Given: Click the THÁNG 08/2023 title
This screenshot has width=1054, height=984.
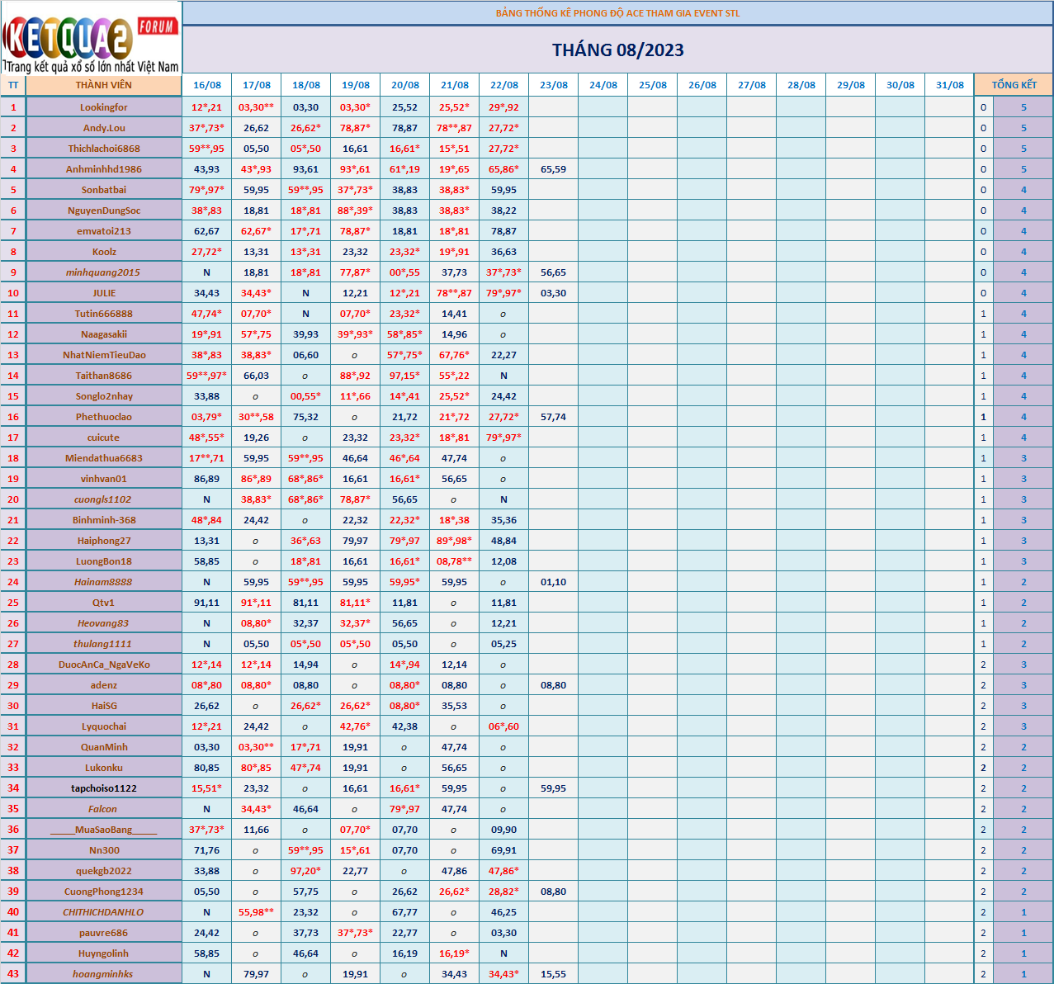Looking at the screenshot, I should (x=617, y=50).
